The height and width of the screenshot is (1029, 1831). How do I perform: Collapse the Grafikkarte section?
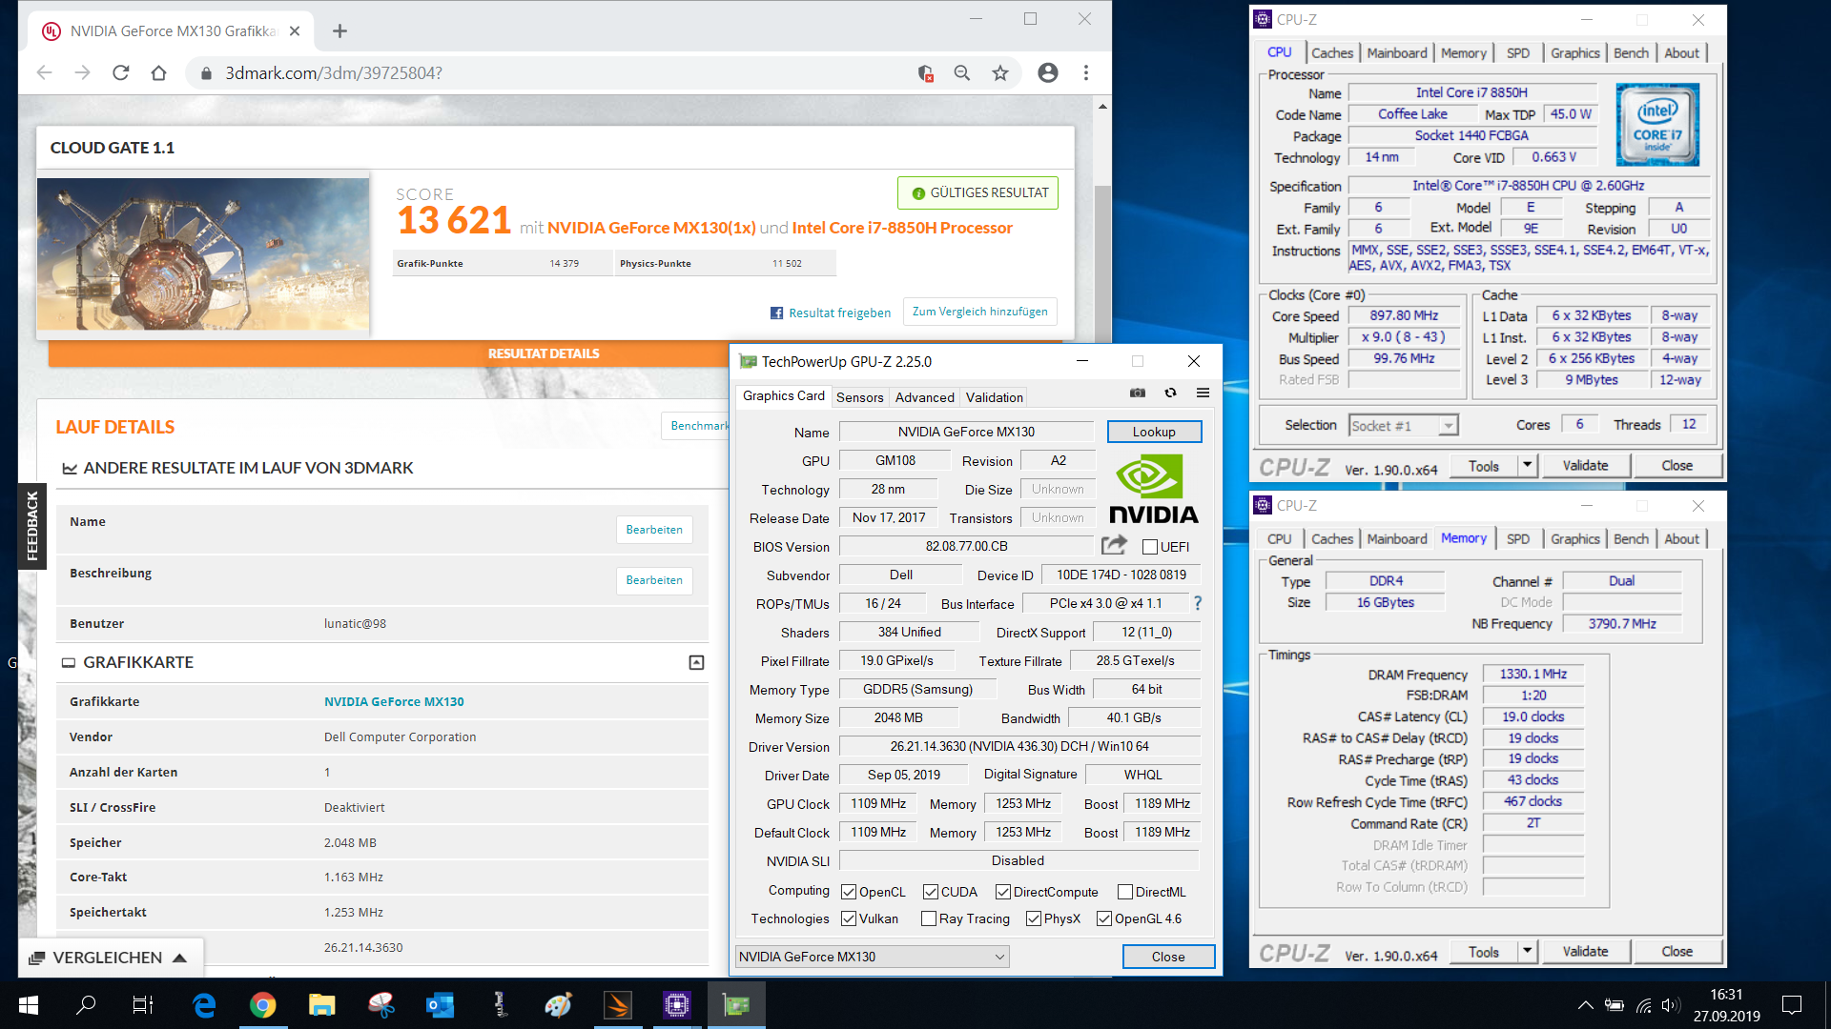coord(696,662)
